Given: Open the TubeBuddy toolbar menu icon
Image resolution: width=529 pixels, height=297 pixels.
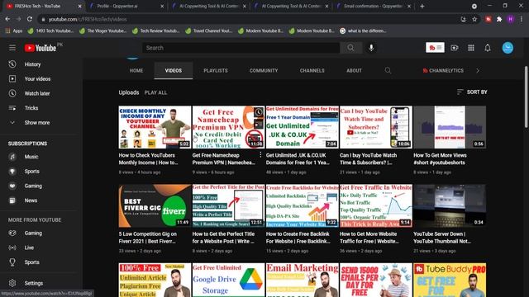Looking at the screenshot, I should [x=435, y=48].
